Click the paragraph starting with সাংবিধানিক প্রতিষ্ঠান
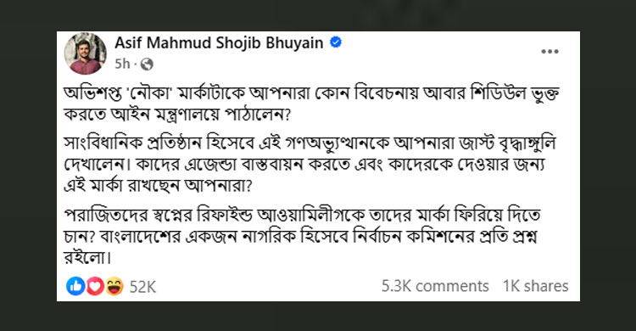 pos(310,165)
